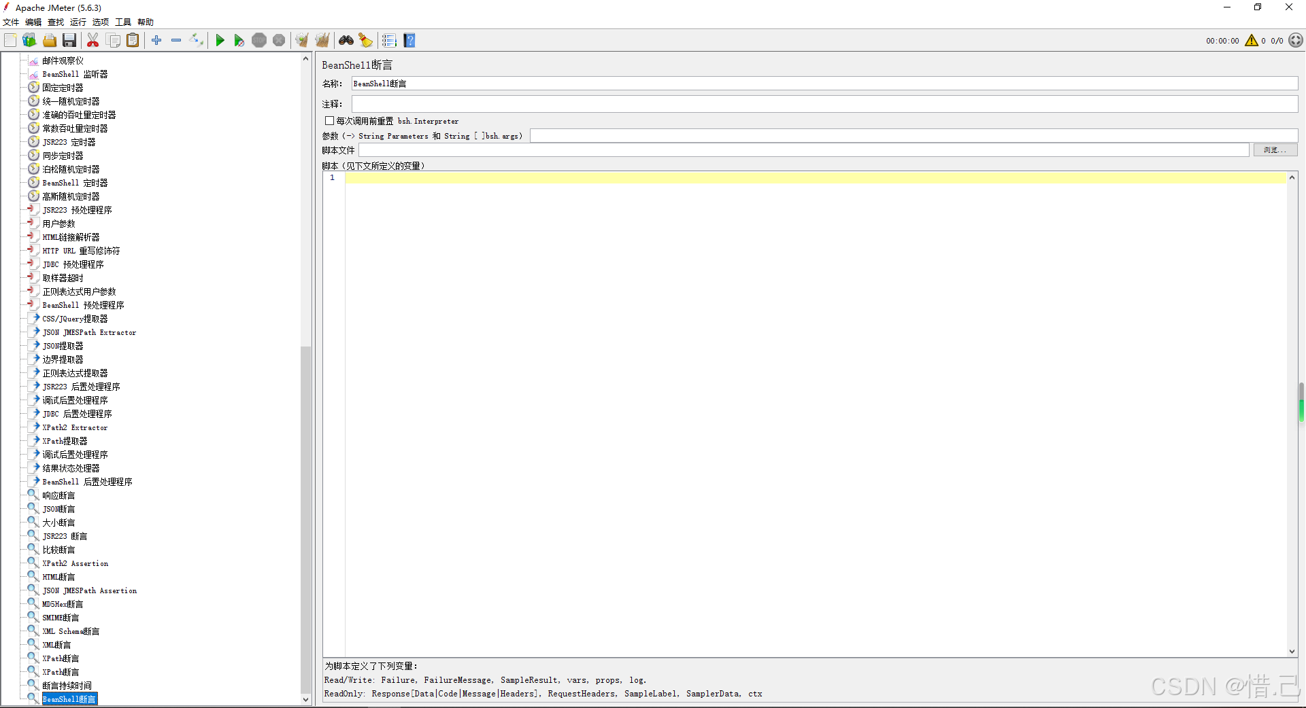Viewport: 1306px width, 708px height.
Task: Select BeanShell断言 in the tree
Action: [69, 699]
